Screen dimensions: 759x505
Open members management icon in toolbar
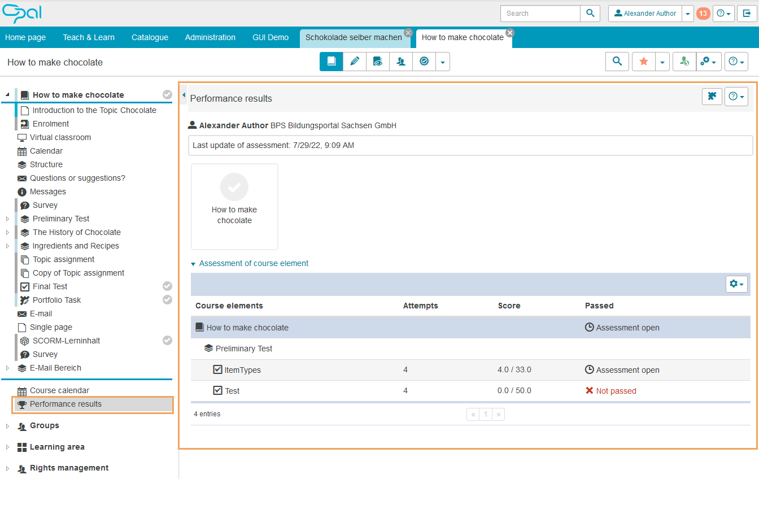[401, 62]
